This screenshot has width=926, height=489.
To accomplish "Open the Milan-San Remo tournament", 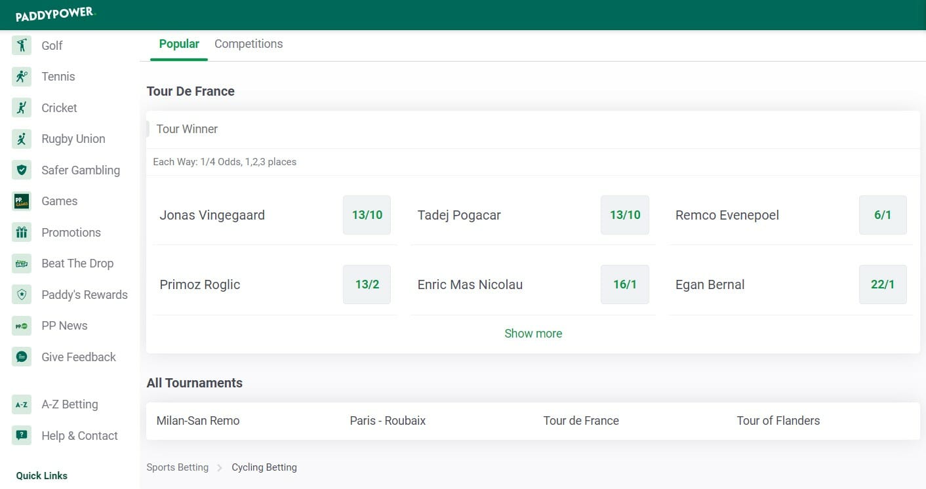I will tap(198, 421).
